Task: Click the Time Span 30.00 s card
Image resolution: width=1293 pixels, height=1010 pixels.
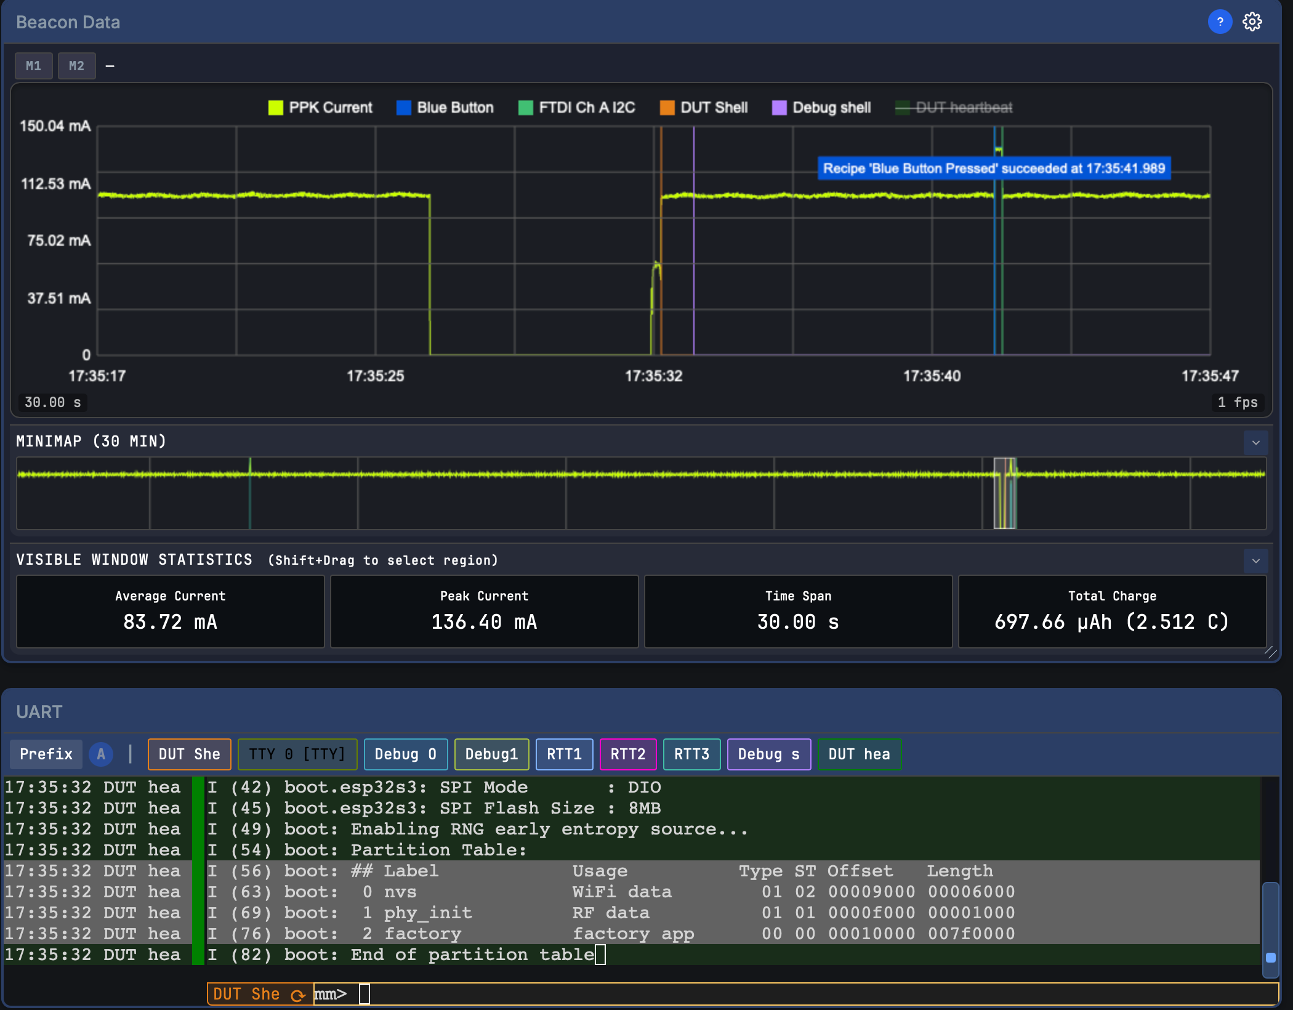Action: pos(799,611)
